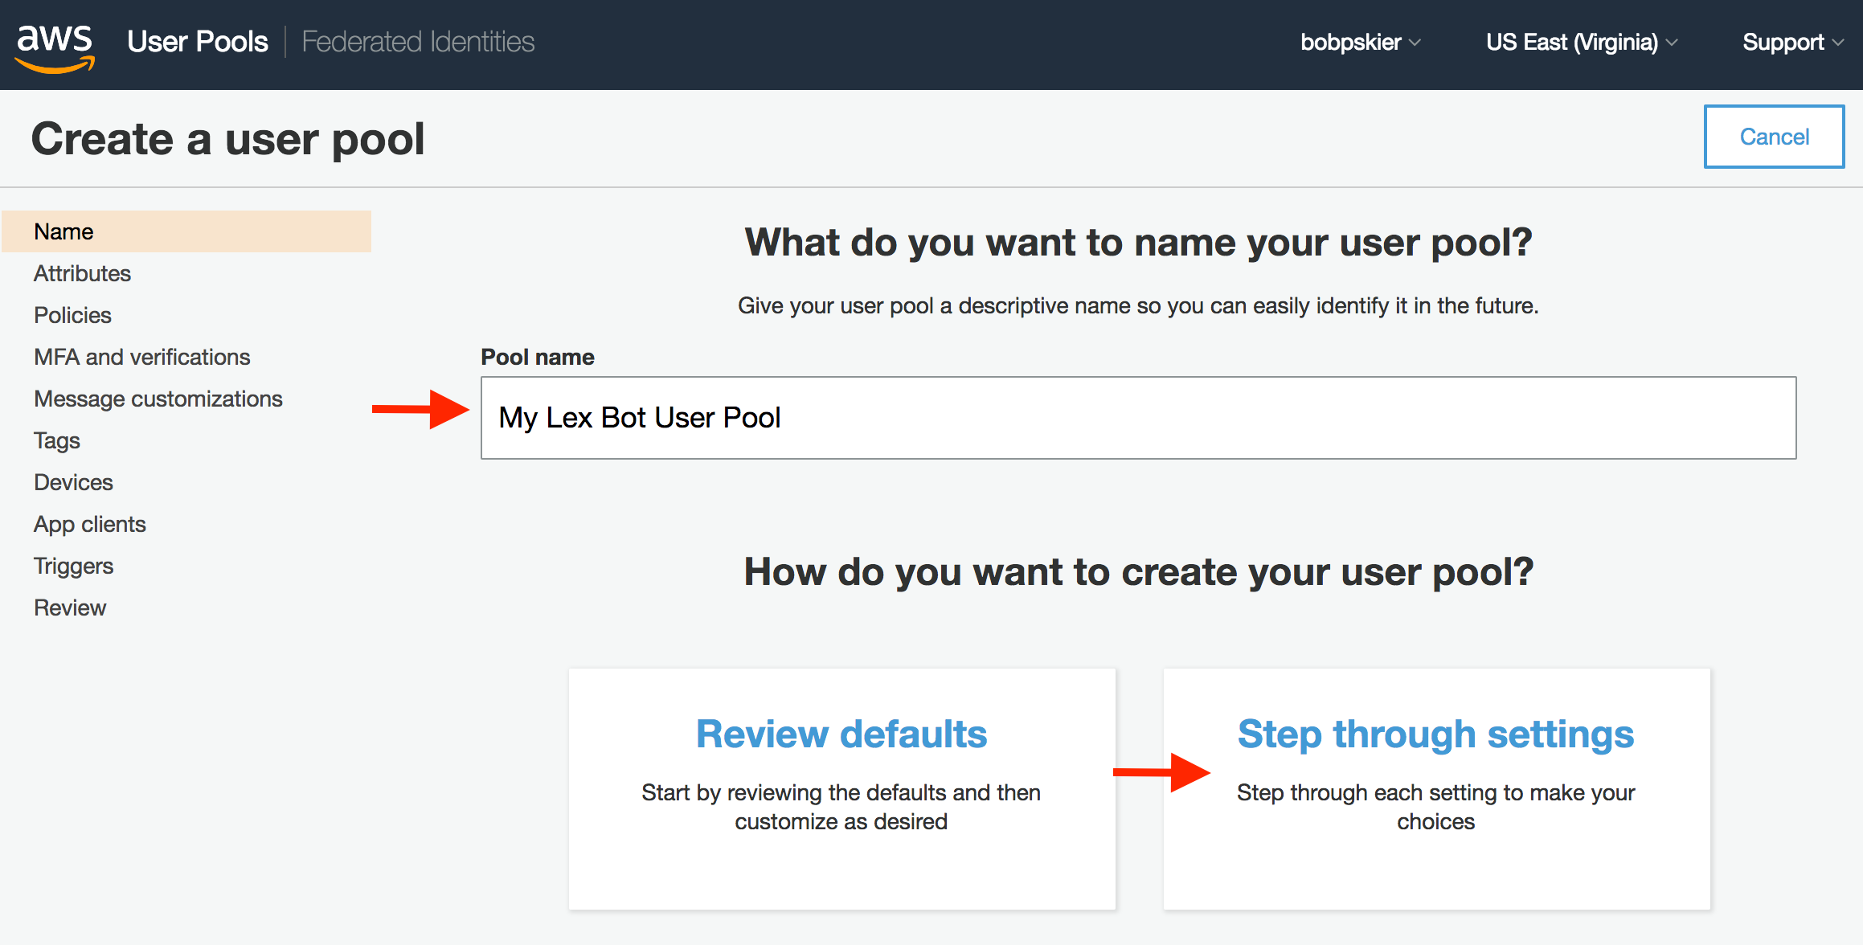This screenshot has width=1863, height=945.
Task: Switch to Federated Identities
Action: tap(418, 41)
